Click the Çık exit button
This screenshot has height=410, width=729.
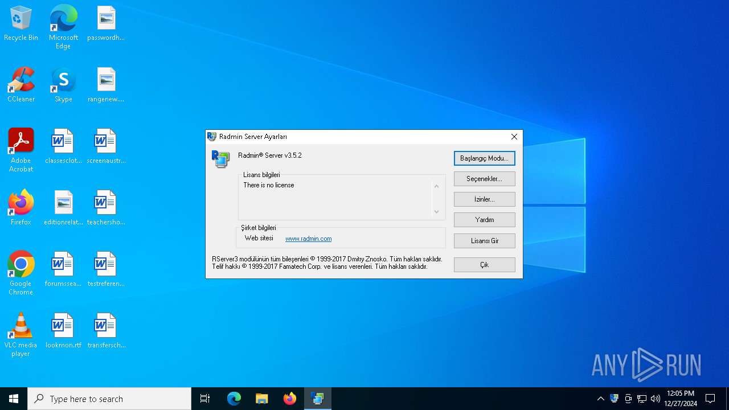pyautogui.click(x=484, y=265)
